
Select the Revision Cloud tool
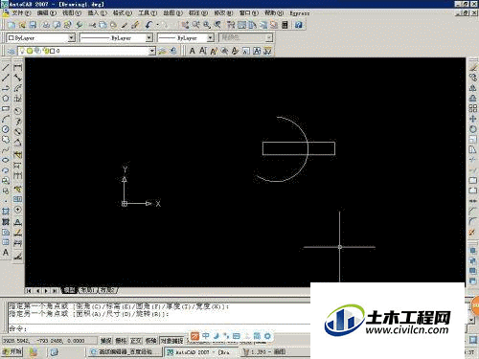tap(6, 140)
